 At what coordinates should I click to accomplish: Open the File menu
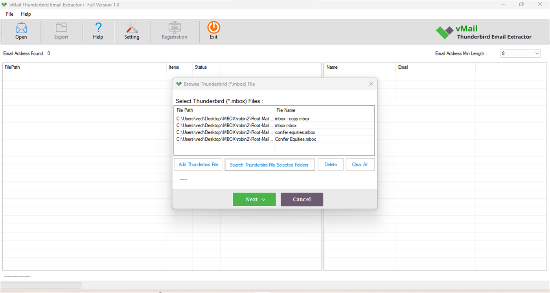pyautogui.click(x=9, y=14)
